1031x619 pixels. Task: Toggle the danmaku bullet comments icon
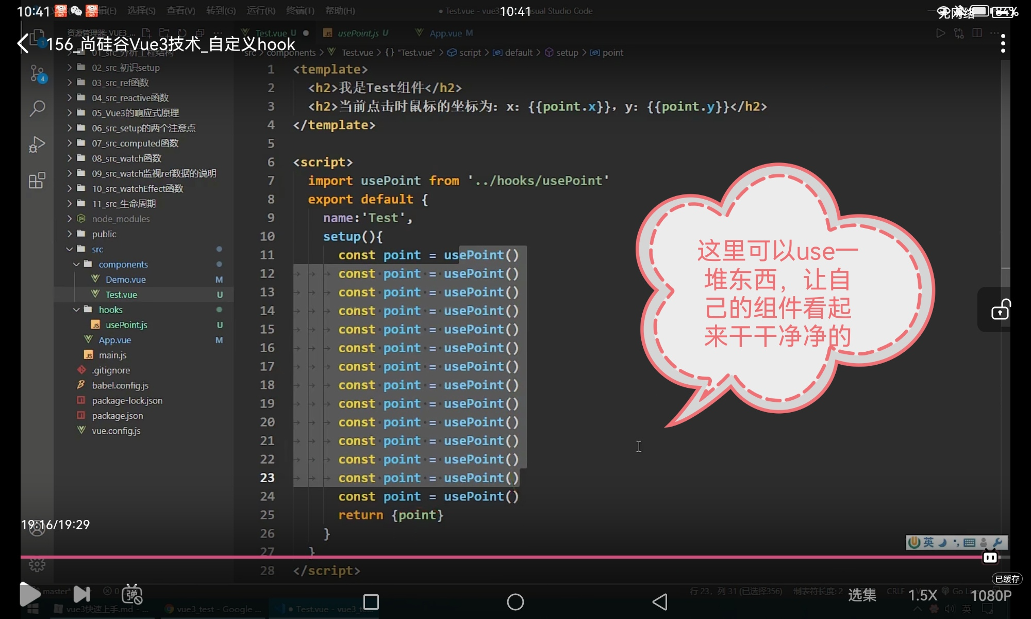tap(132, 595)
